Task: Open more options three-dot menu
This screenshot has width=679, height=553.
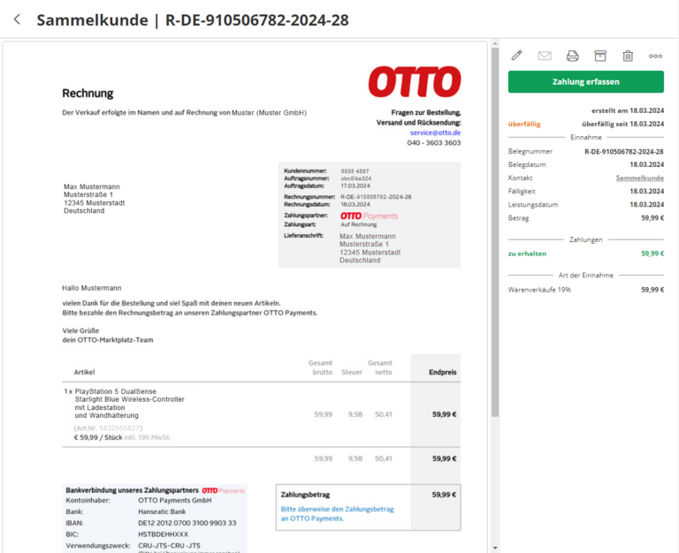Action: [x=655, y=56]
